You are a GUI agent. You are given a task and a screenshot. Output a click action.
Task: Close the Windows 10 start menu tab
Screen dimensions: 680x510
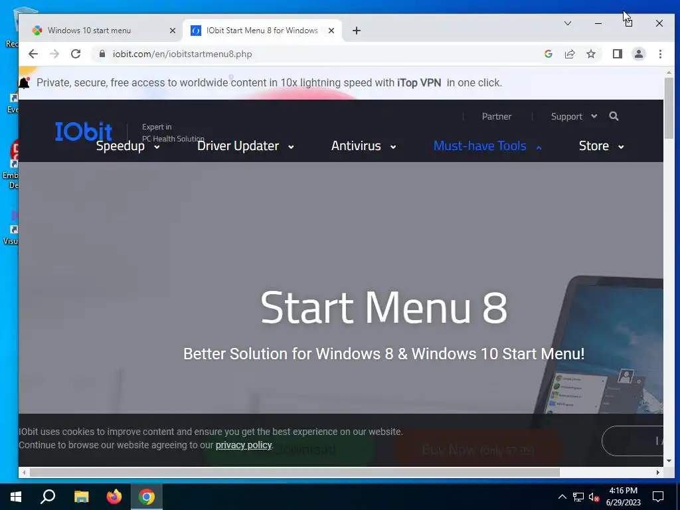172,31
